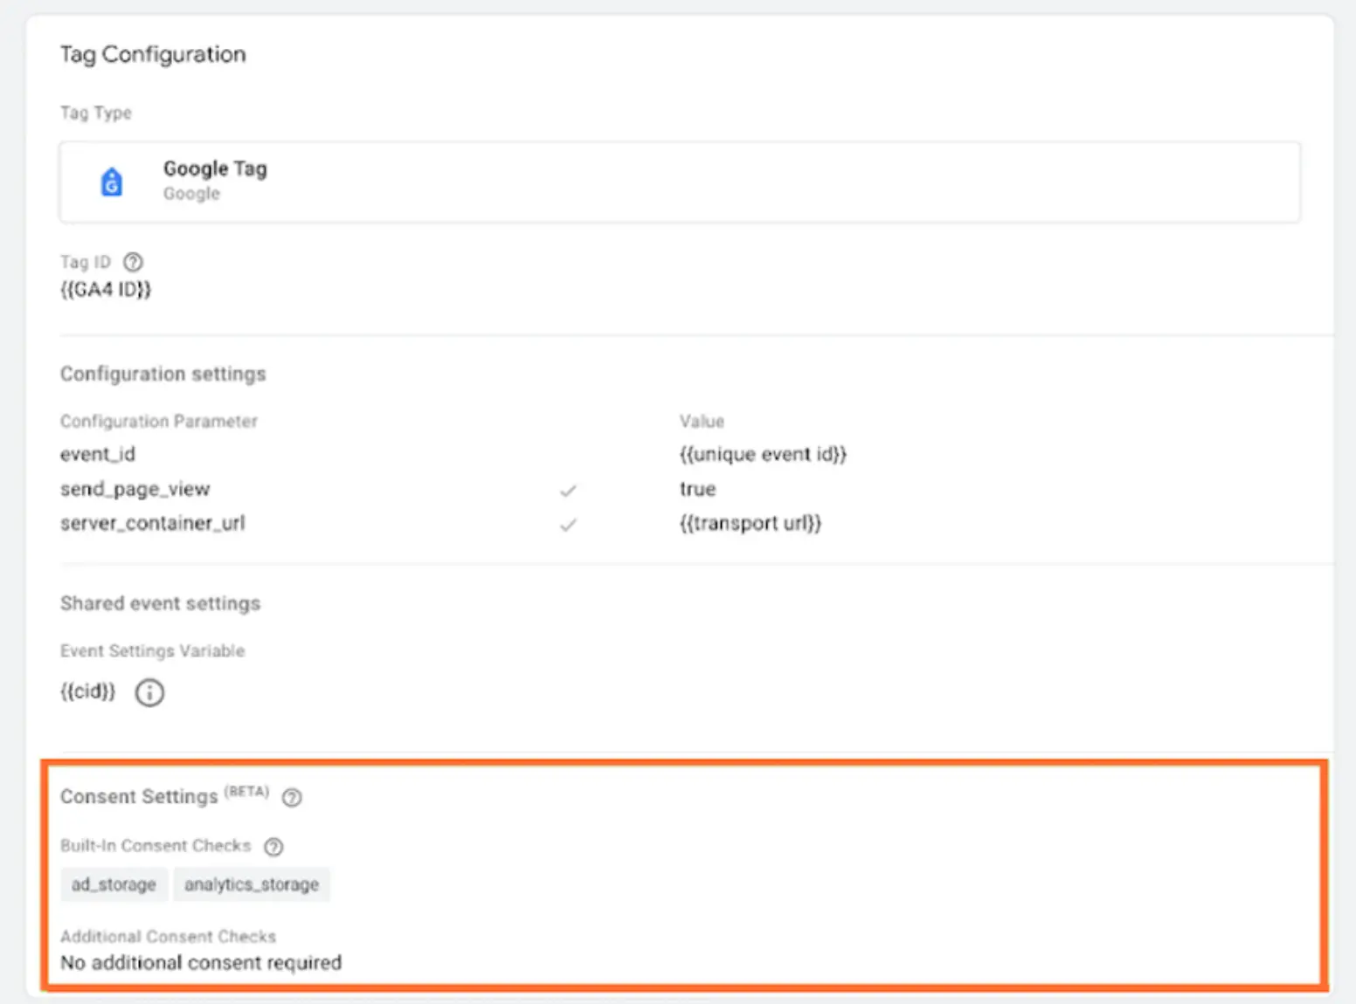Viewport: 1356px width, 1004px height.
Task: Open the Tag ID help icon
Action: pyautogui.click(x=133, y=262)
